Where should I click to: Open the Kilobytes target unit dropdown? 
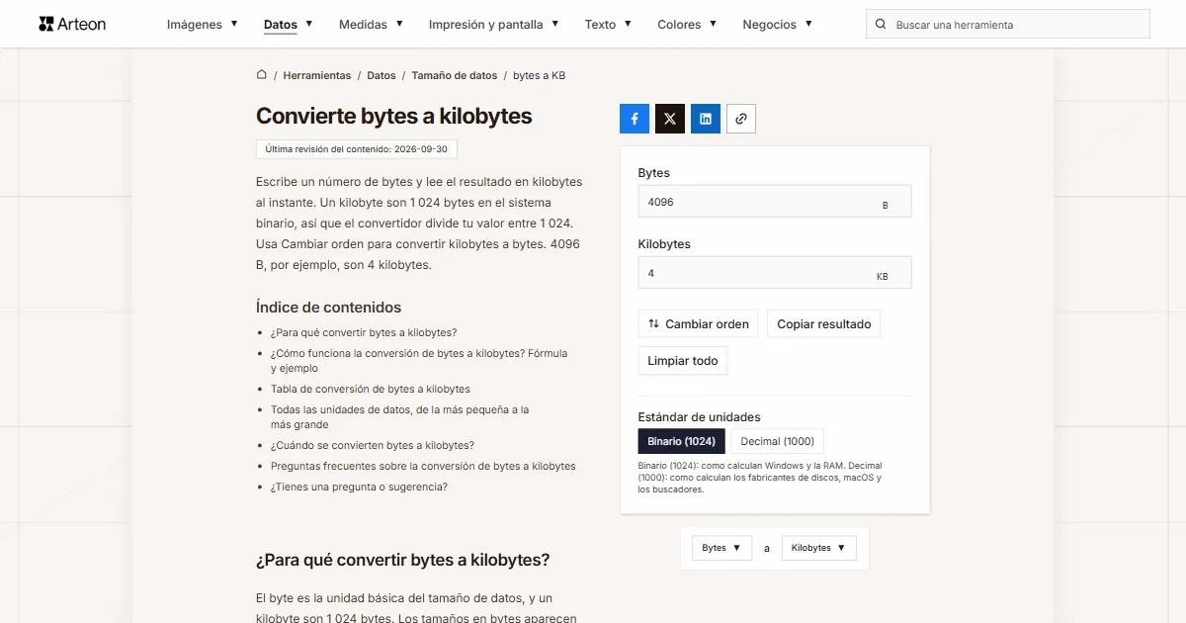pos(818,548)
